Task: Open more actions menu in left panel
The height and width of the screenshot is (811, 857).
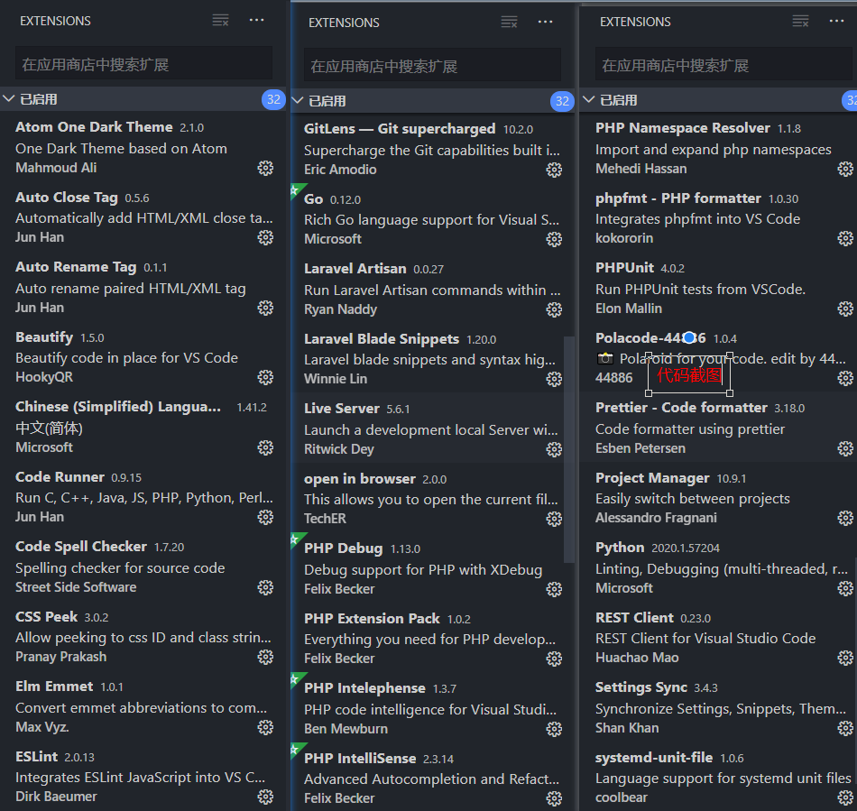Action: [x=256, y=20]
